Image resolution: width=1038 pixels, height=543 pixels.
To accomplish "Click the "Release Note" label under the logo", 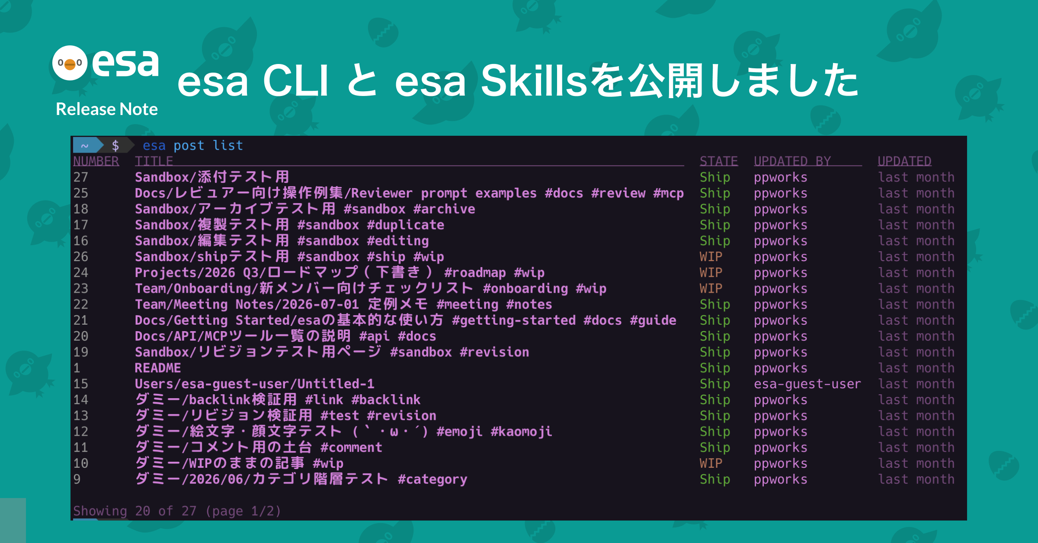I will pyautogui.click(x=107, y=109).
